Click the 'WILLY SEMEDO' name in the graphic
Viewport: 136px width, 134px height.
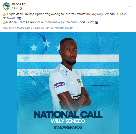[x=68, y=121]
